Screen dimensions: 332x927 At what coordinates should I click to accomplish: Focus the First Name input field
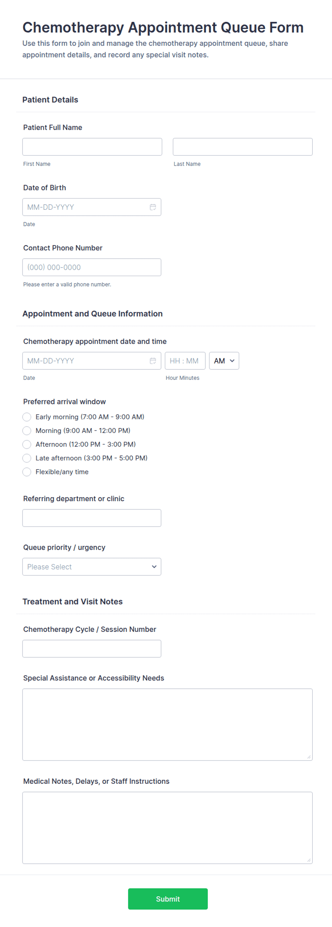coord(92,147)
